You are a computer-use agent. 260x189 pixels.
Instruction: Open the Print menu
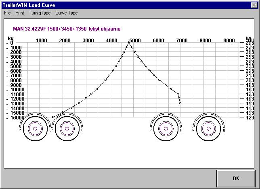20,13
